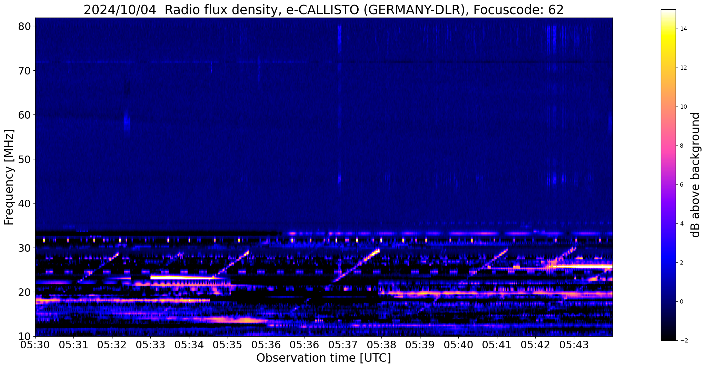Click the colorbar gradient strip
The width and height of the screenshot is (706, 368).
click(x=668, y=175)
